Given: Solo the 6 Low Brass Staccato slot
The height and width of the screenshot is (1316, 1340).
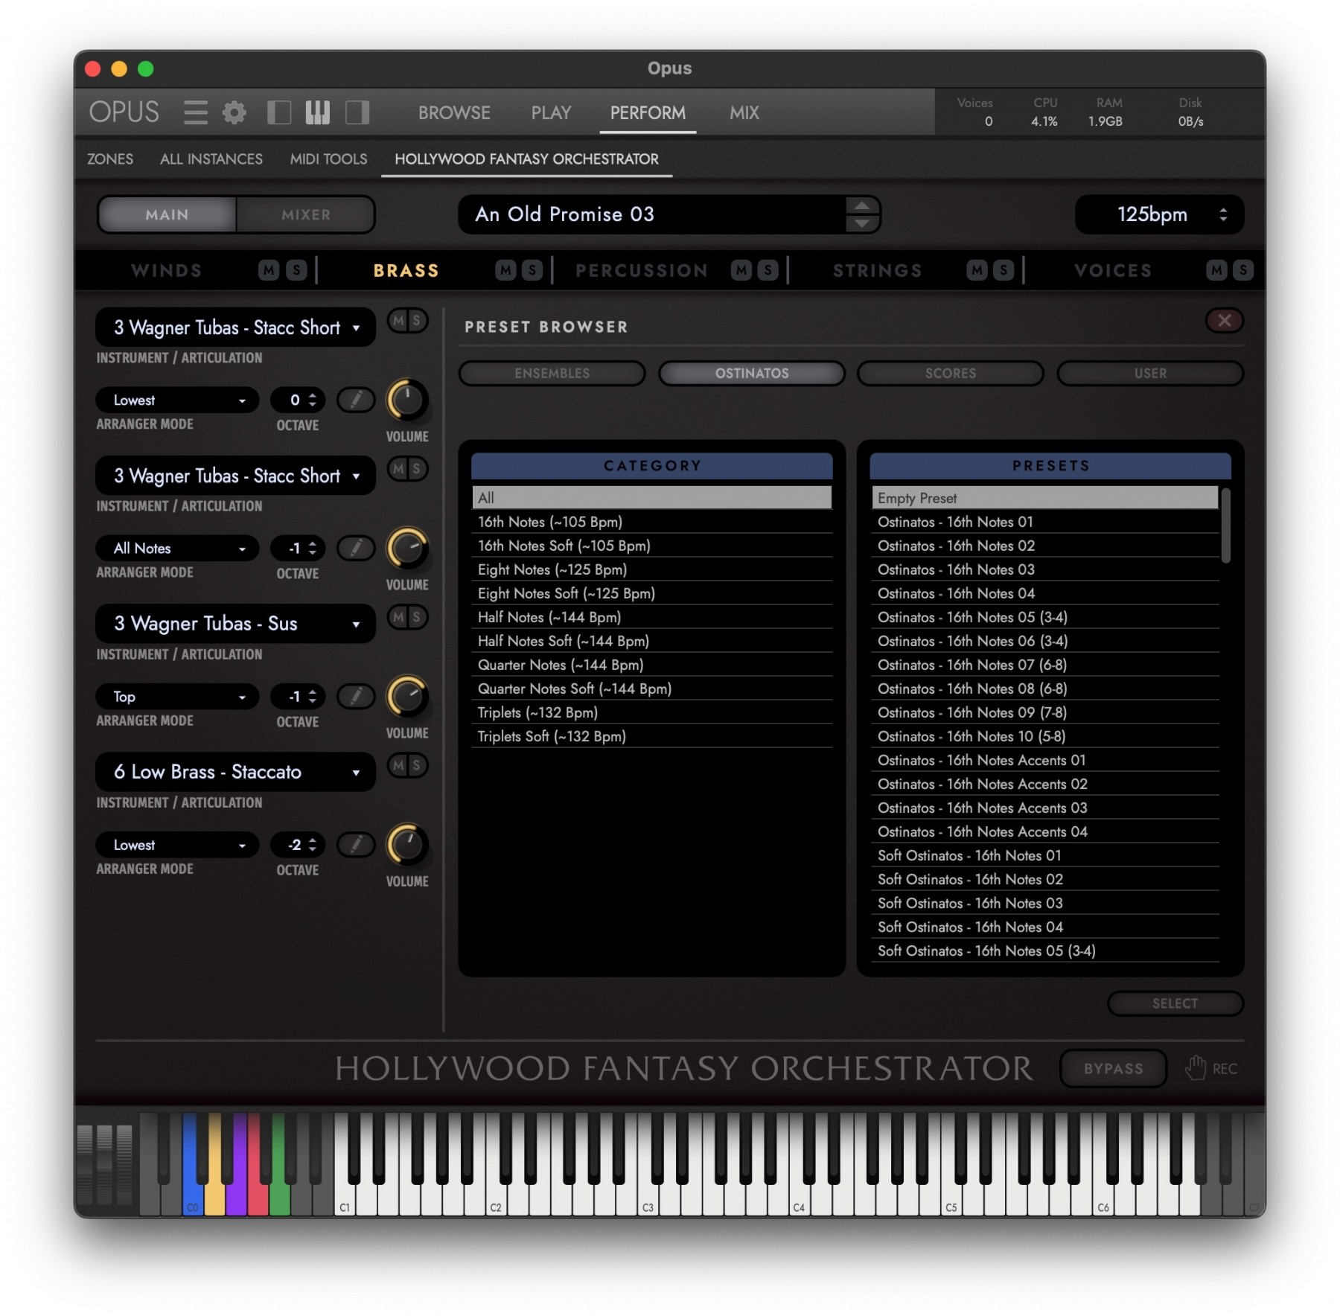Looking at the screenshot, I should [417, 765].
